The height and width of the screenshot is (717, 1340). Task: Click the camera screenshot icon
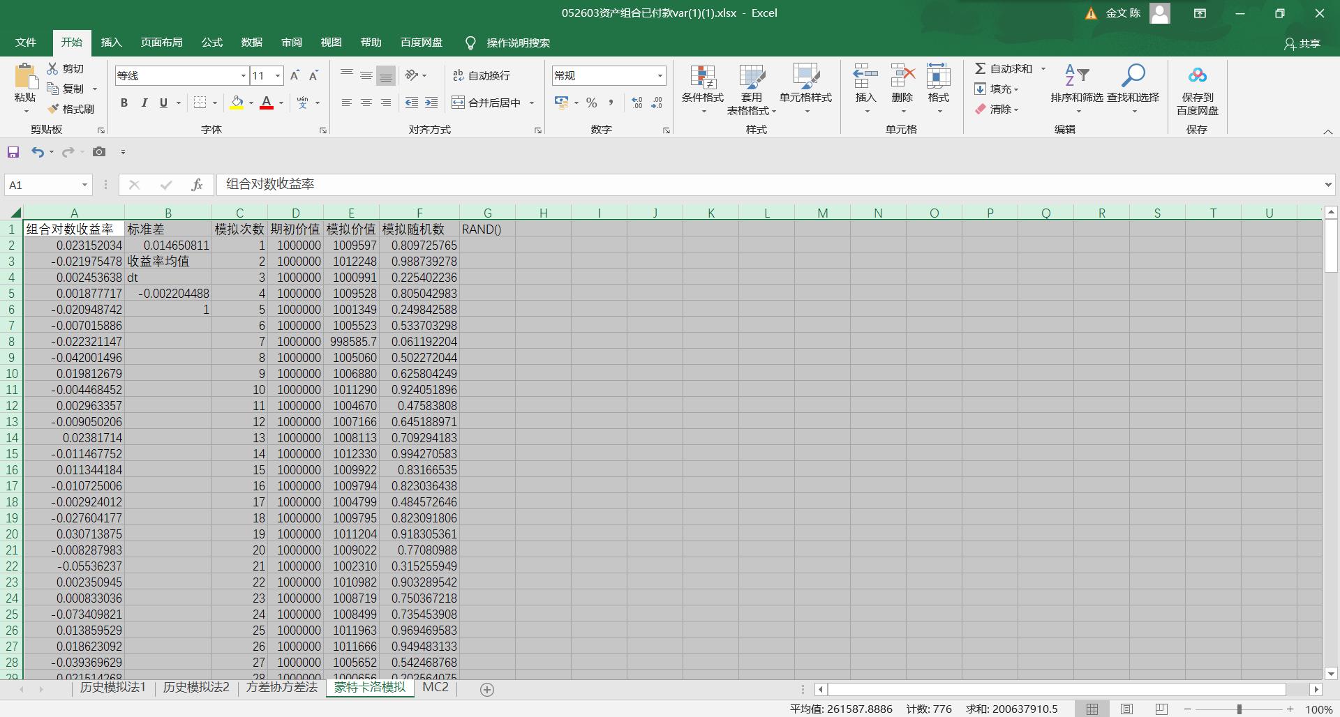point(99,152)
